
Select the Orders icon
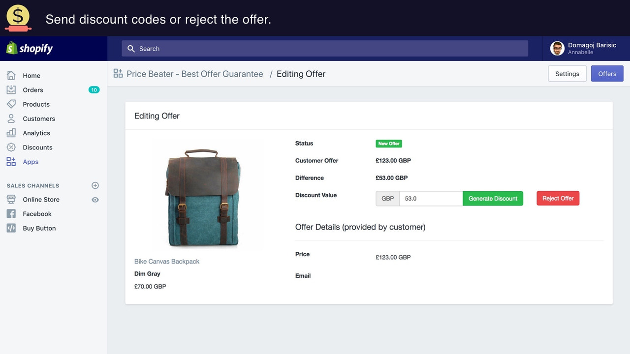(11, 89)
